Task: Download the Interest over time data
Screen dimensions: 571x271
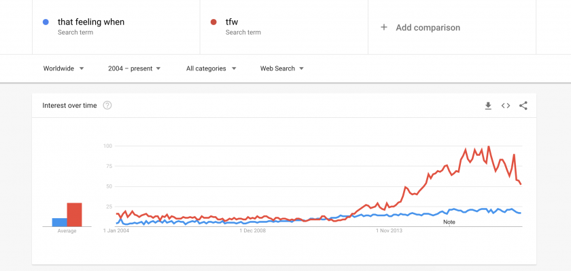Action: [488, 106]
